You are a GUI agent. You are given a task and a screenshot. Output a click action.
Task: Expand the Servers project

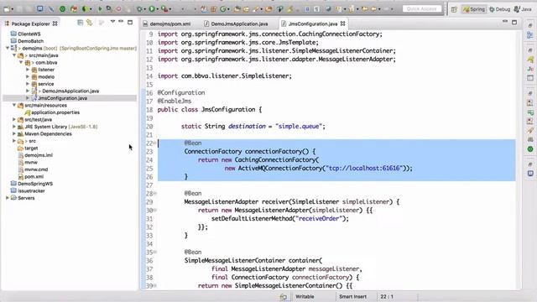click(8, 198)
